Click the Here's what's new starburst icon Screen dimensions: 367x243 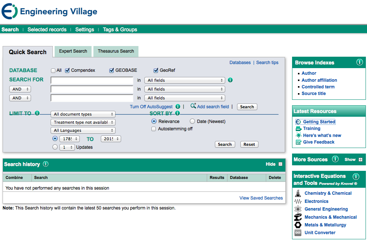[x=298, y=135]
